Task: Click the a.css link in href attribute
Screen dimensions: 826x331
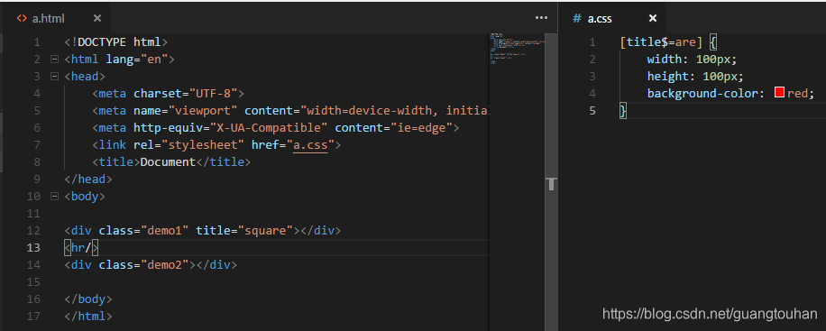Action: point(310,145)
